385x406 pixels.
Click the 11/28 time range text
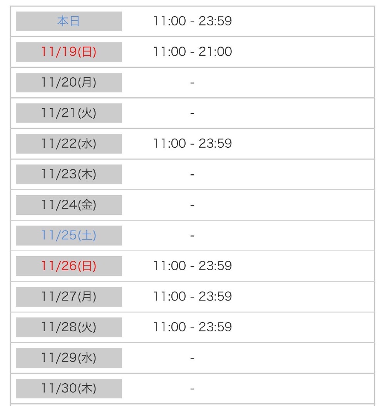pos(192,327)
